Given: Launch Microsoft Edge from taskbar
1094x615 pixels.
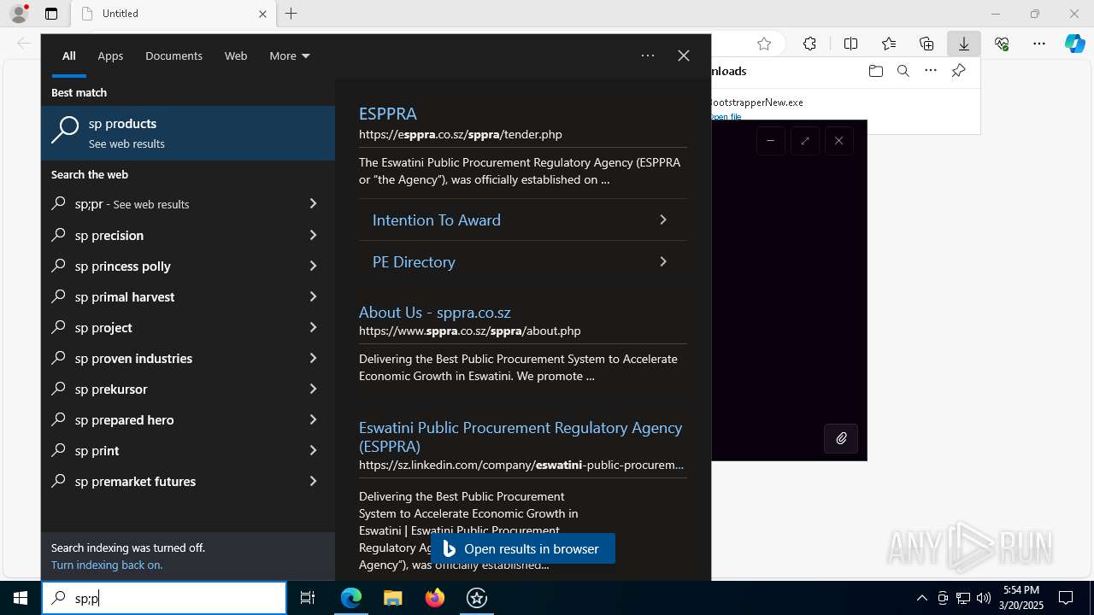Looking at the screenshot, I should (351, 598).
